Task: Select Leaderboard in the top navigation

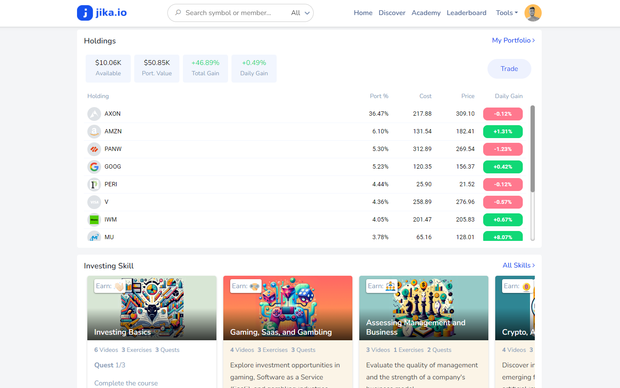Action: 466,12
